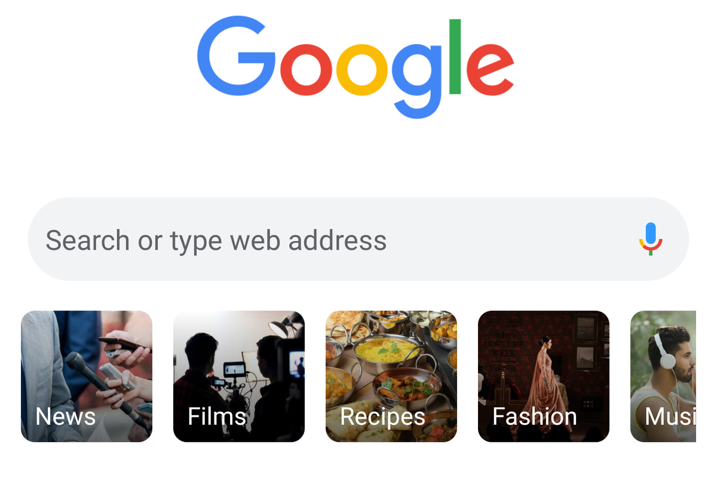
Task: Focus the grey rounded search bar
Action: pos(358,239)
